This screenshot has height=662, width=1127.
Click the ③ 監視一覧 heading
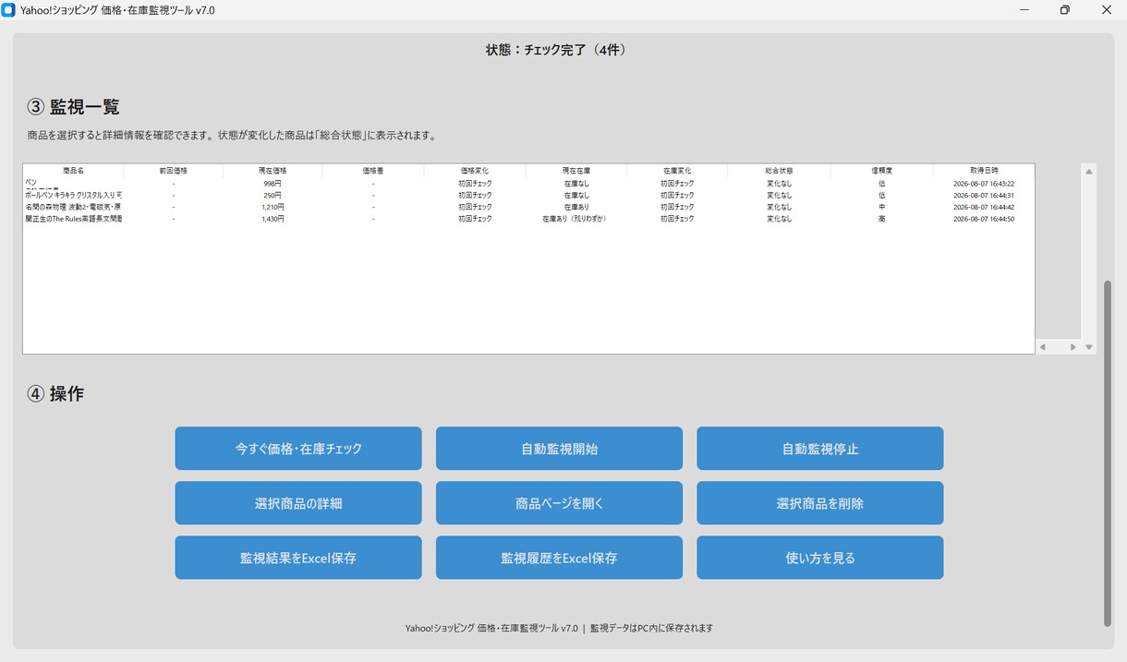click(74, 106)
